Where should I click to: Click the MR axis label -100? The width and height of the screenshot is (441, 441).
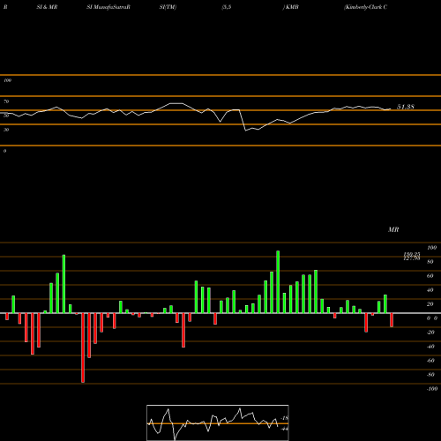pyautogui.click(x=432, y=389)
